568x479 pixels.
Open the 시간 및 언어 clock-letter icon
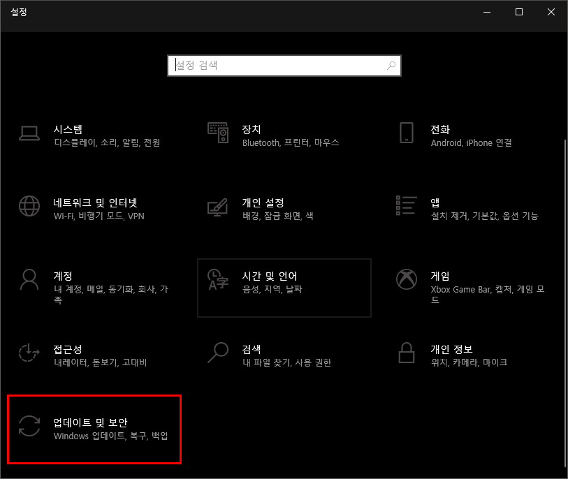218,279
